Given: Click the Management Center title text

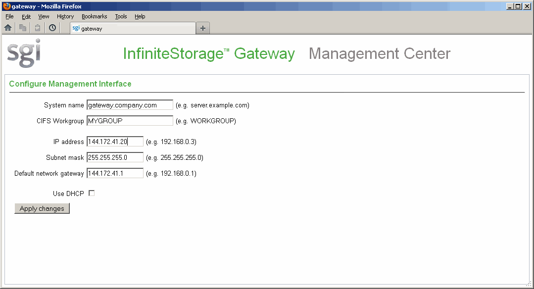Looking at the screenshot, I should point(380,53).
